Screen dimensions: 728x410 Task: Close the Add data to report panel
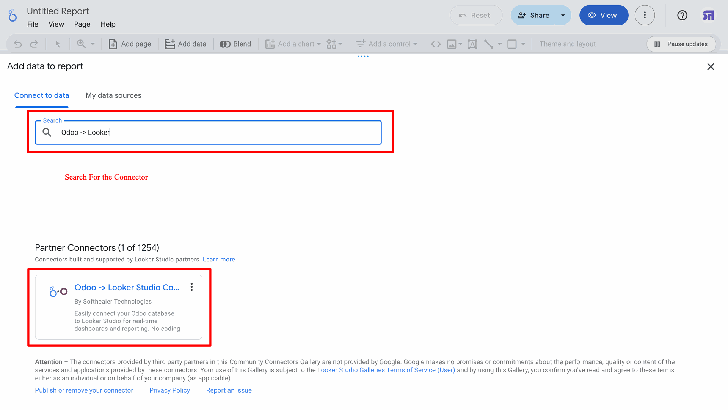(711, 67)
